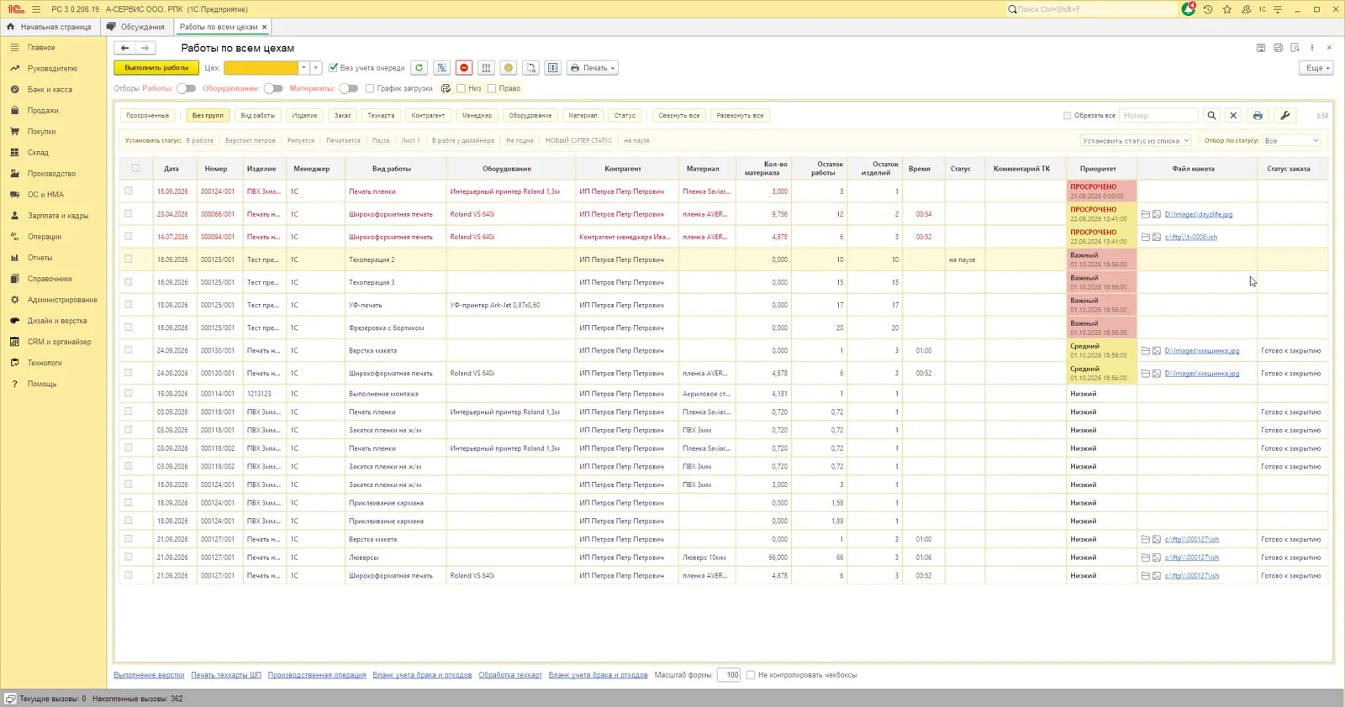Open the Производство sidebar section
The height and width of the screenshot is (707, 1345).
pyautogui.click(x=51, y=174)
